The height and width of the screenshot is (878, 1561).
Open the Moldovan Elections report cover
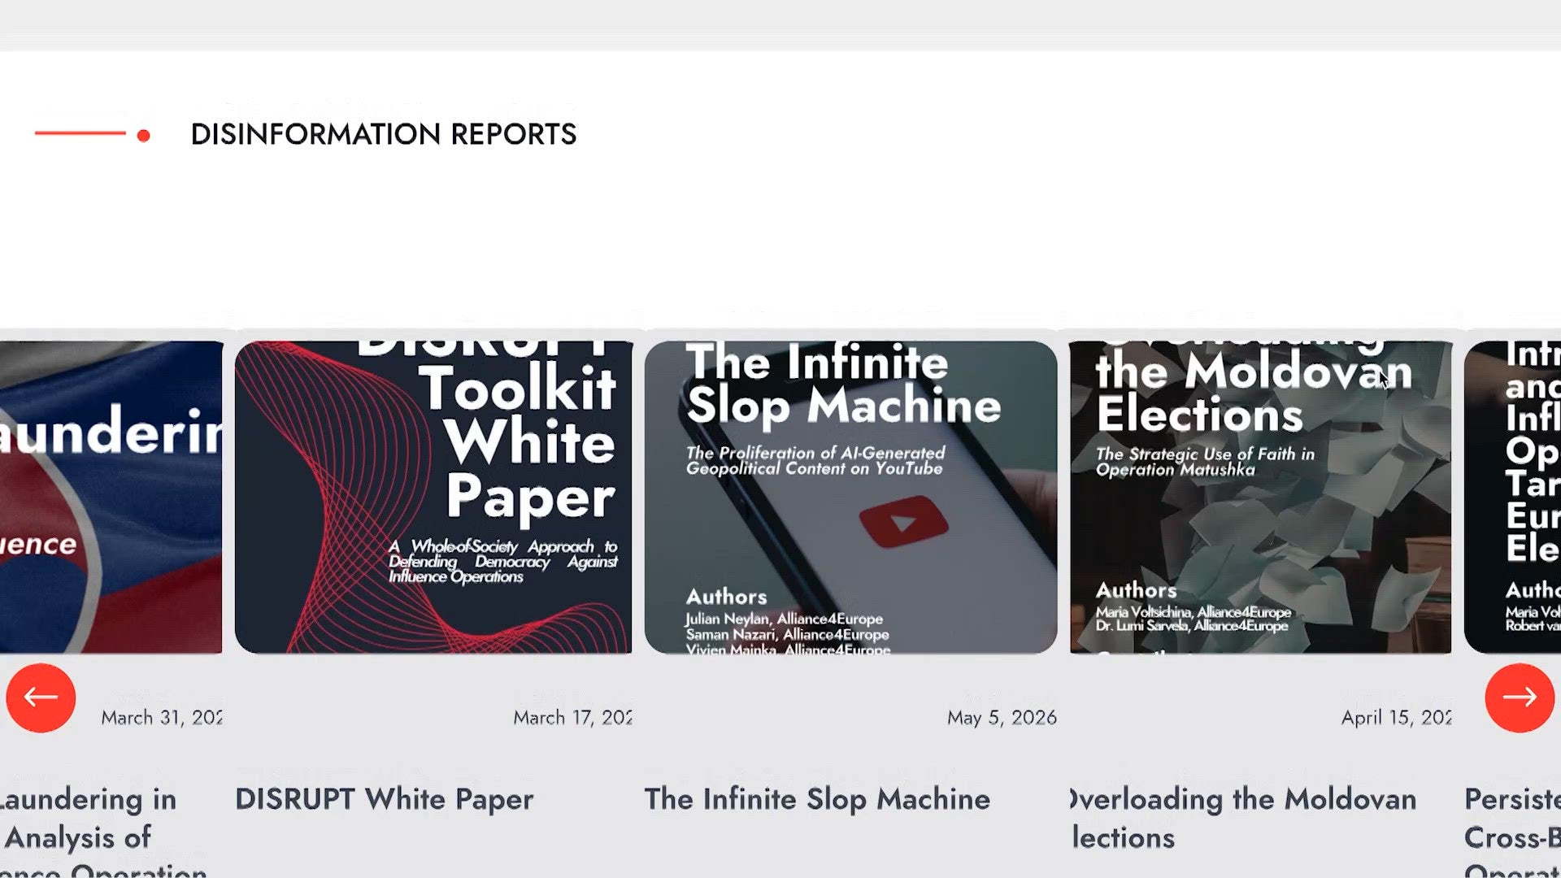1260,497
